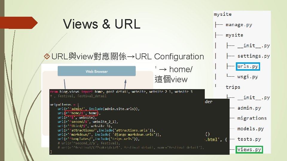This screenshot has width=287, height=161.
Task: Select wsgi.py in the file tree
Action: tap(248, 77)
